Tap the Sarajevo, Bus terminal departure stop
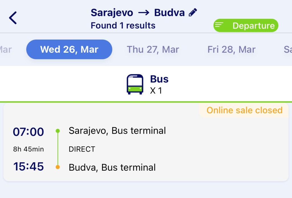The width and height of the screenshot is (292, 198). click(x=117, y=131)
